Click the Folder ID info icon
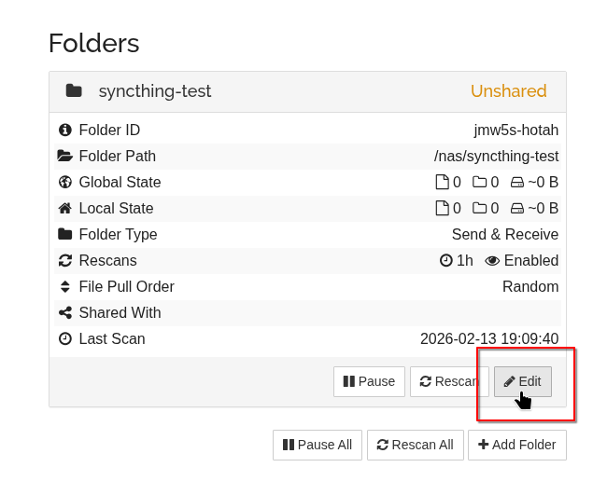593x481 pixels. [x=65, y=131]
